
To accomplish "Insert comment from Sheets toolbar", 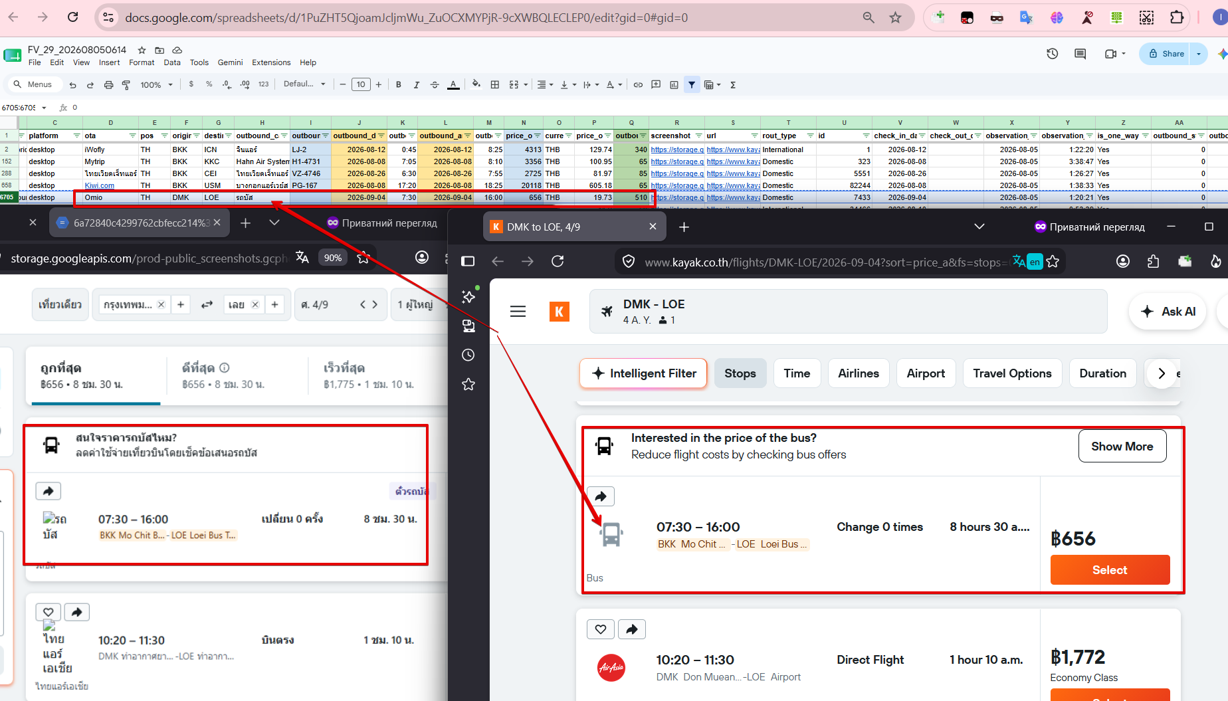I will click(x=656, y=84).
